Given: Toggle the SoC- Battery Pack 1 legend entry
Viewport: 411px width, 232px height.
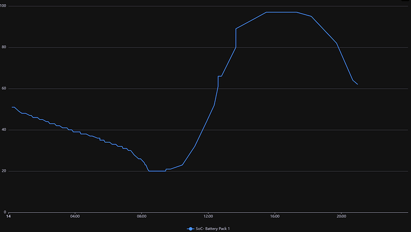Looking at the screenshot, I should pos(208,228).
